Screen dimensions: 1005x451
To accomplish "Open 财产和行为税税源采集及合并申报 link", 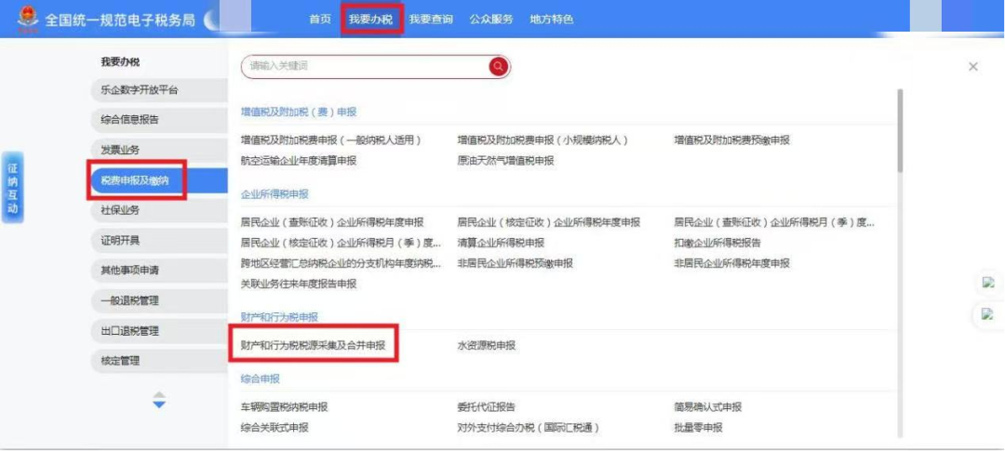I will [x=313, y=345].
